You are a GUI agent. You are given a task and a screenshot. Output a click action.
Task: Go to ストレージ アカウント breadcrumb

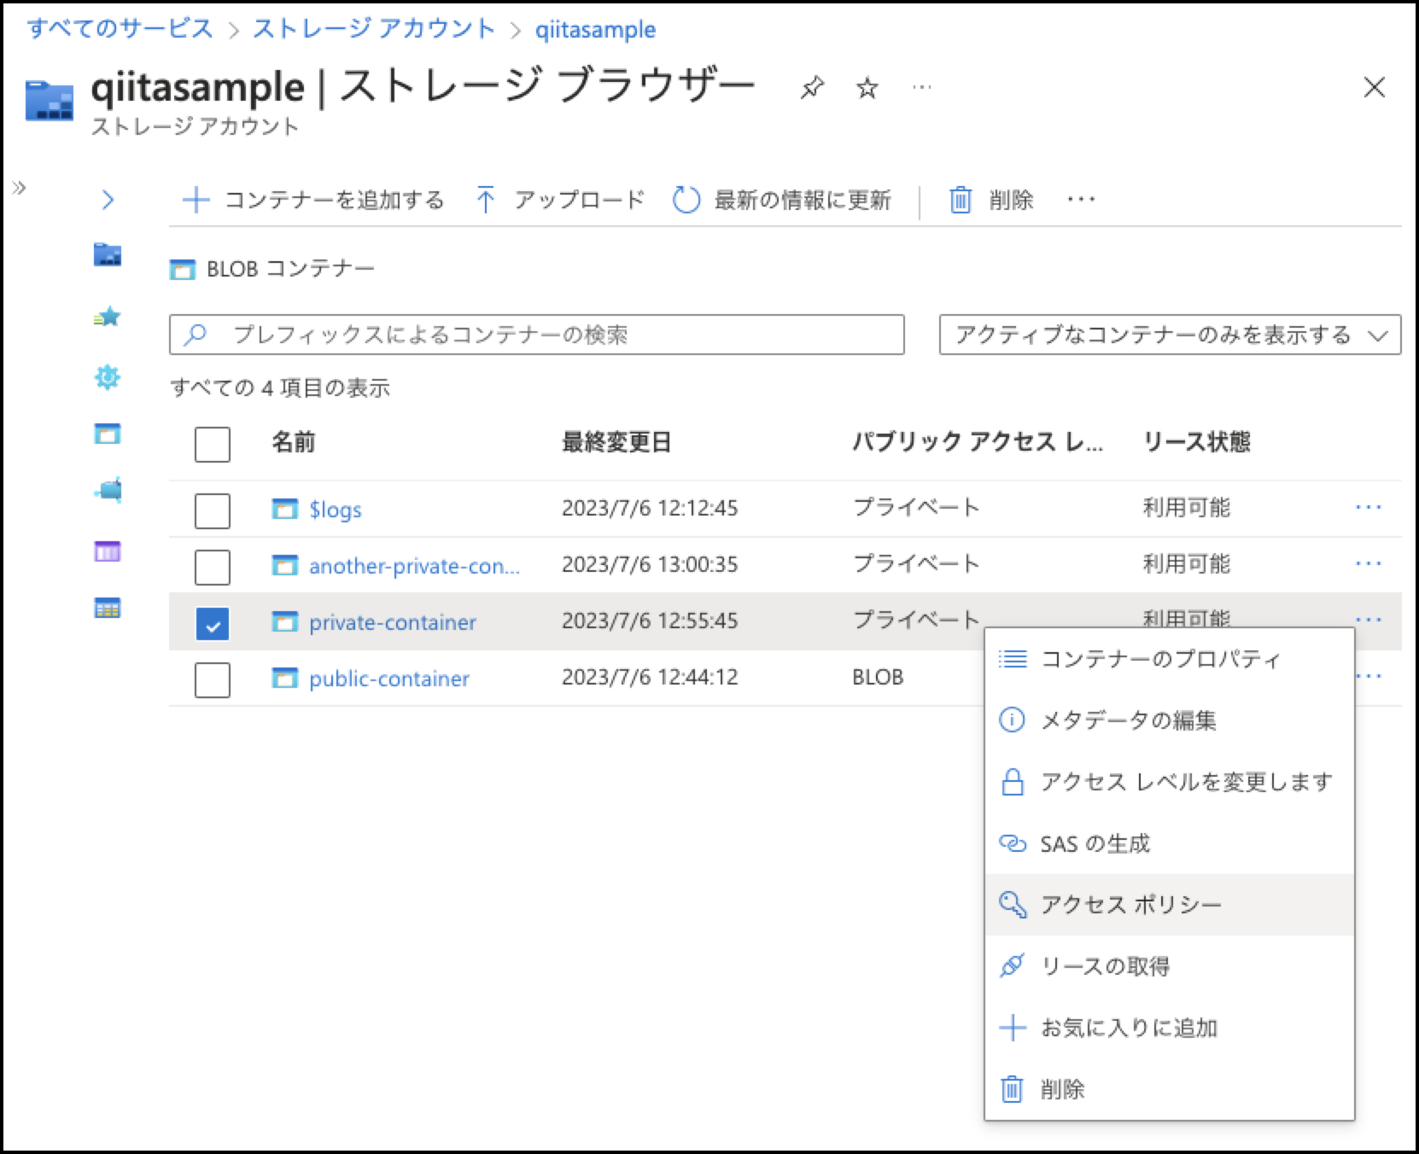coord(374,29)
